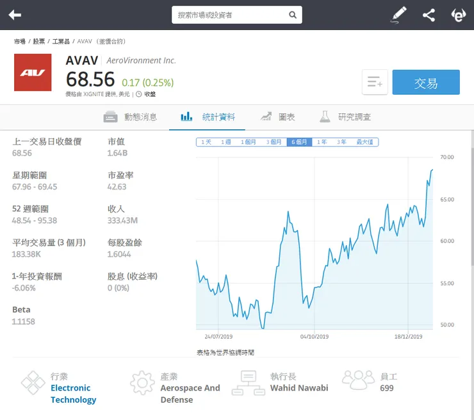Click the 42.63 P/E ratio value
This screenshot has width=474, height=420.
click(x=117, y=187)
